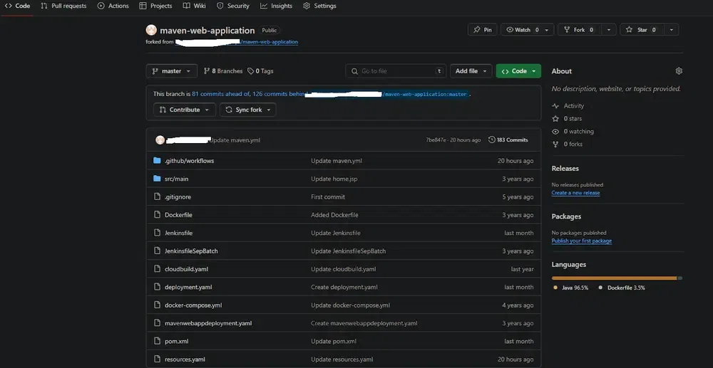This screenshot has height=368, width=713.
Task: Open the 0 watching link in About
Action: pyautogui.click(x=573, y=131)
